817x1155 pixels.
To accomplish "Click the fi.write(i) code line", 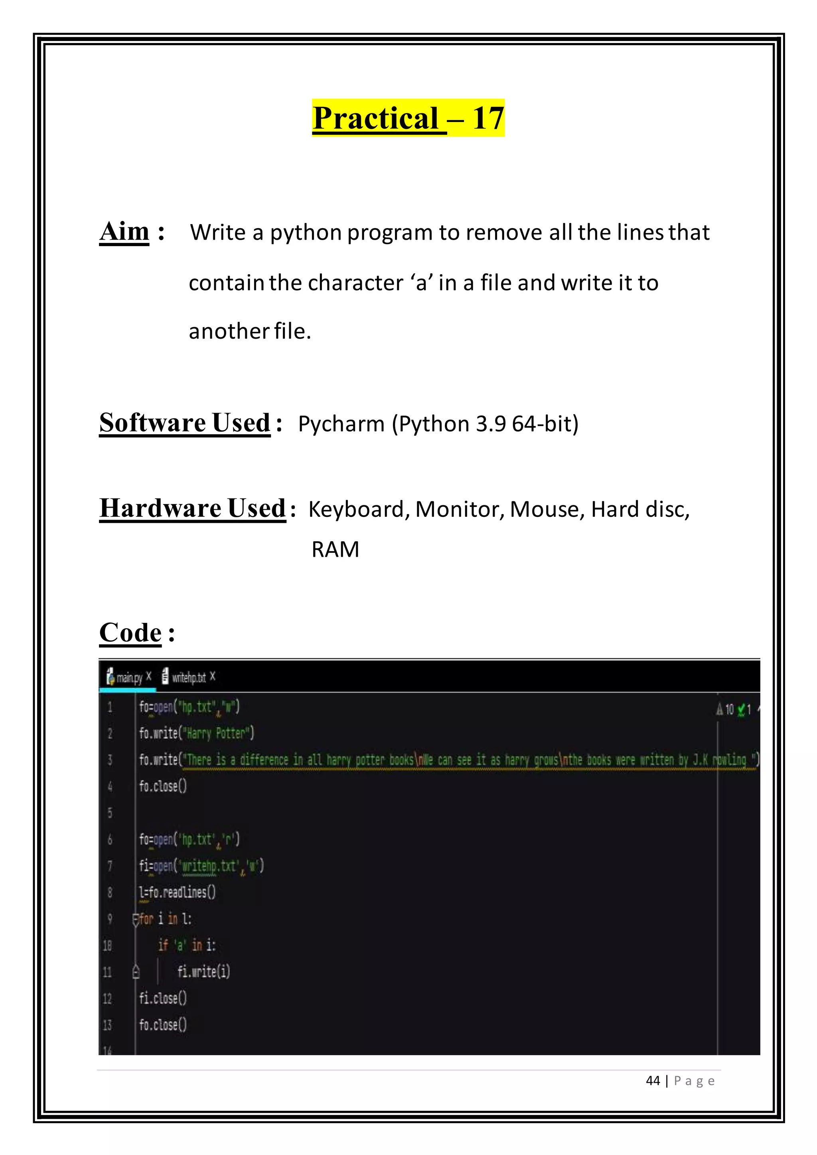I will tap(204, 972).
